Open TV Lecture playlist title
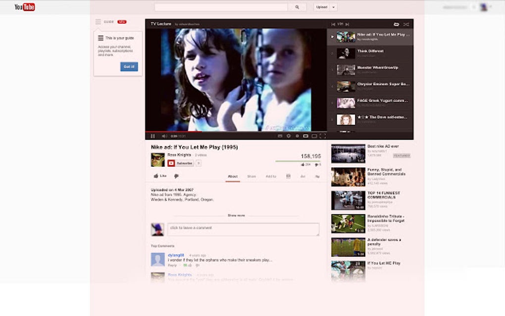The width and height of the screenshot is (505, 316). click(161, 24)
